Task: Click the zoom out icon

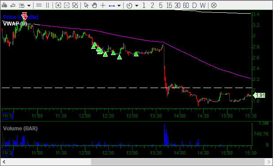Action: [67, 6]
